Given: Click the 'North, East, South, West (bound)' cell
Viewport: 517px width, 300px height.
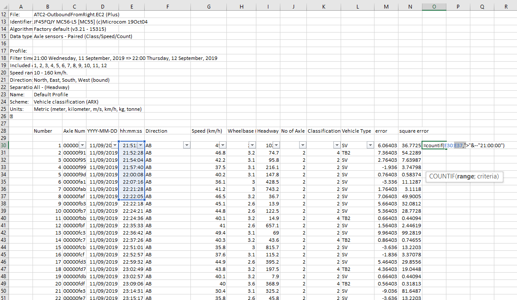Looking at the screenshot, I should 71,80.
